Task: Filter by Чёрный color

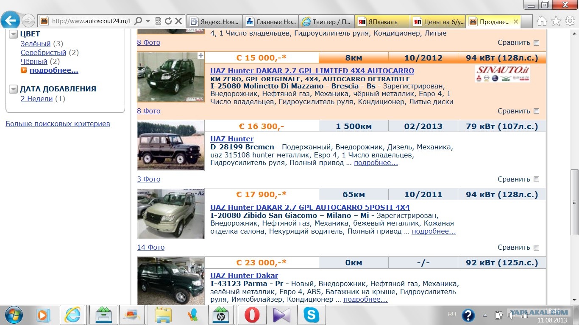Action: (x=34, y=61)
